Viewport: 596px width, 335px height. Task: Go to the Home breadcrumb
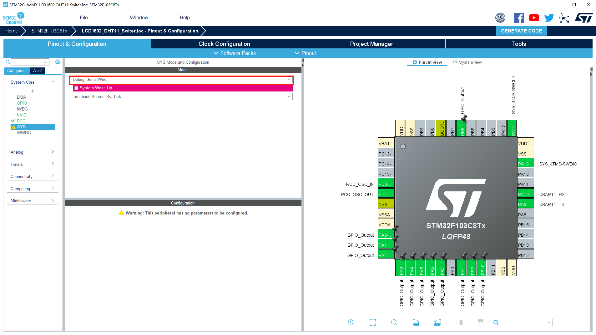point(12,31)
